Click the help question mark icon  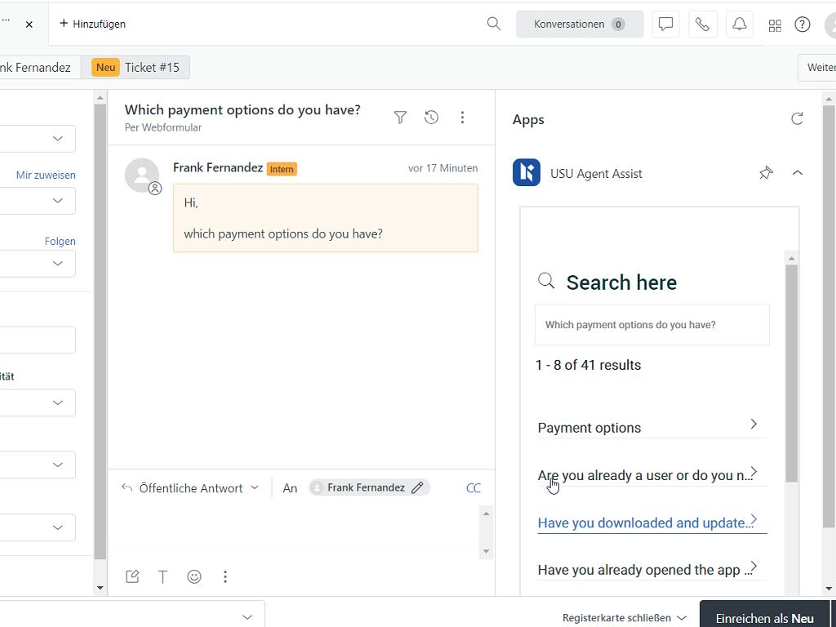803,24
